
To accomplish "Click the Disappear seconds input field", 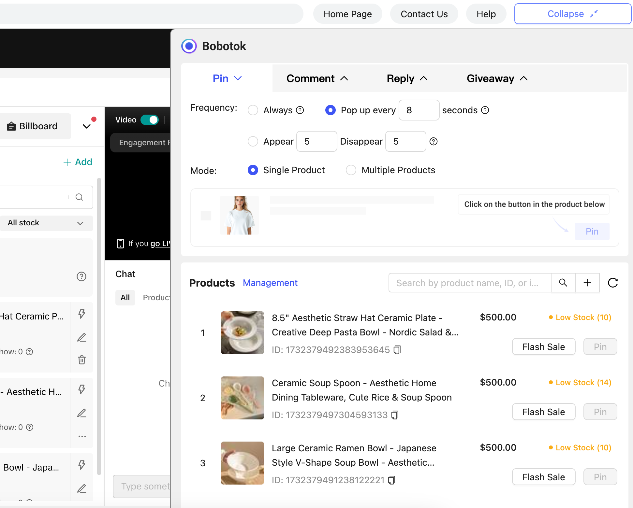I will [405, 141].
